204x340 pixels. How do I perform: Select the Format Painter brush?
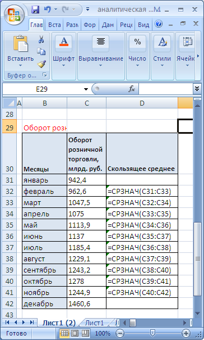pyautogui.click(x=41, y=64)
